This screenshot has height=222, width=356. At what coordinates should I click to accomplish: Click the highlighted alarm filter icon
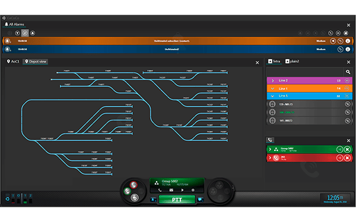25,33
